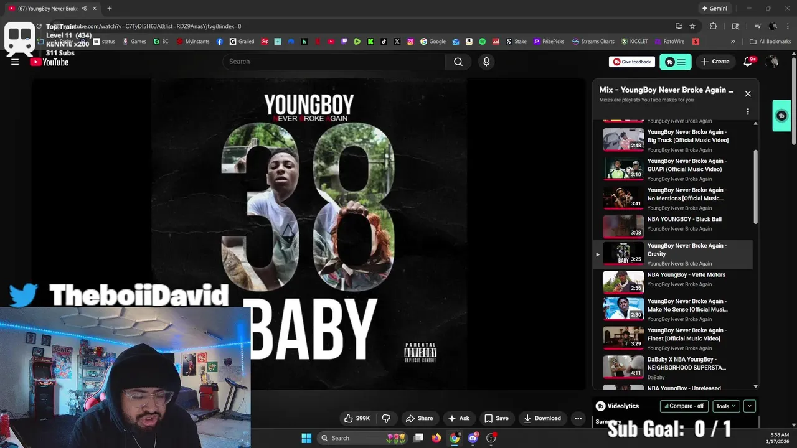797x448 pixels.
Task: Click the Share button
Action: 419,418
